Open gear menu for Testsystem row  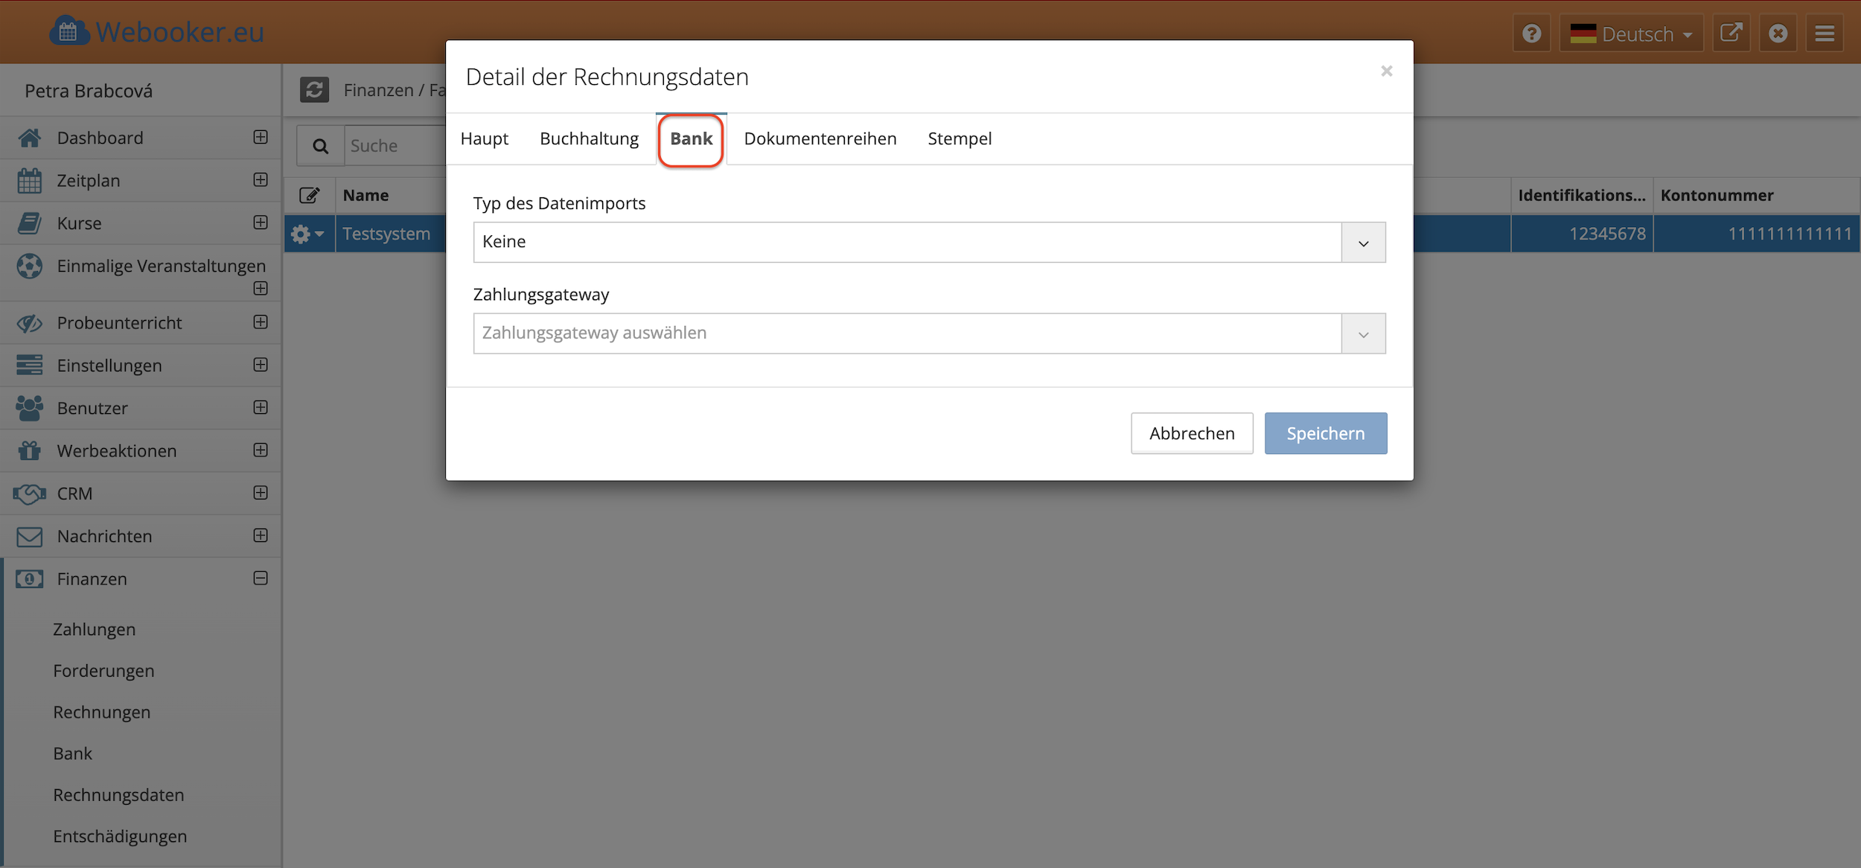pos(307,234)
